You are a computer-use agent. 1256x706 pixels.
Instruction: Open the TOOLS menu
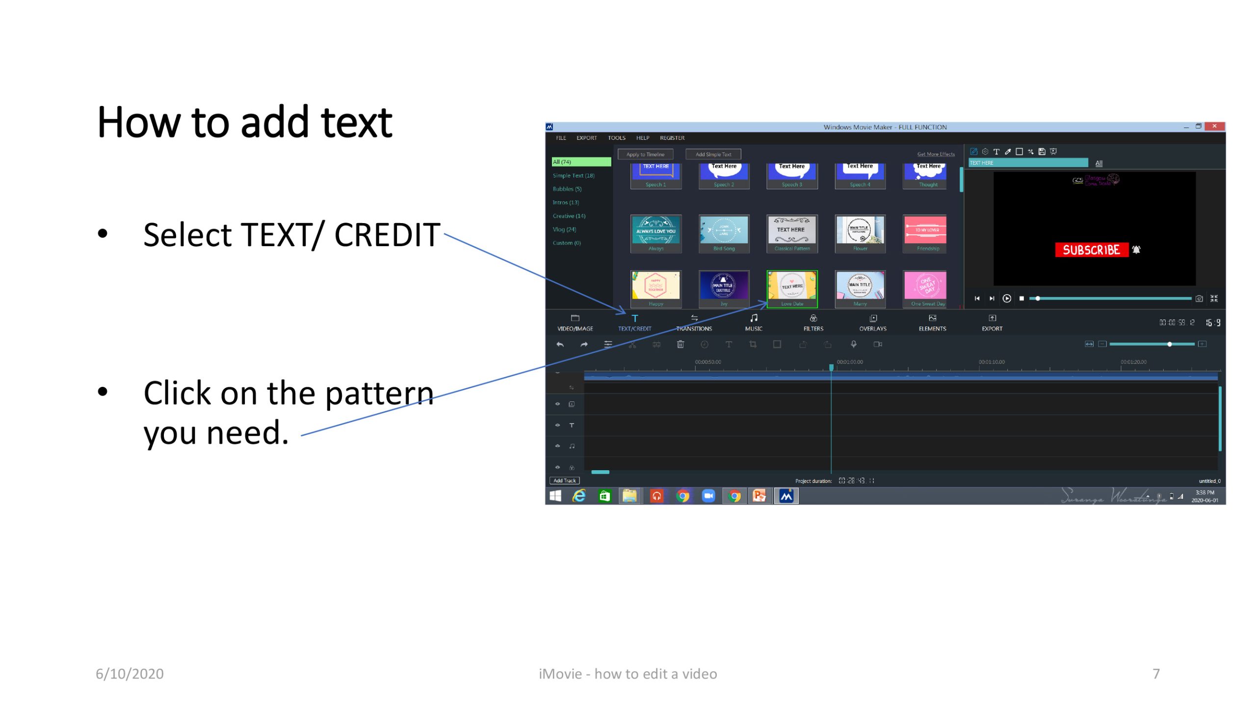(x=616, y=138)
